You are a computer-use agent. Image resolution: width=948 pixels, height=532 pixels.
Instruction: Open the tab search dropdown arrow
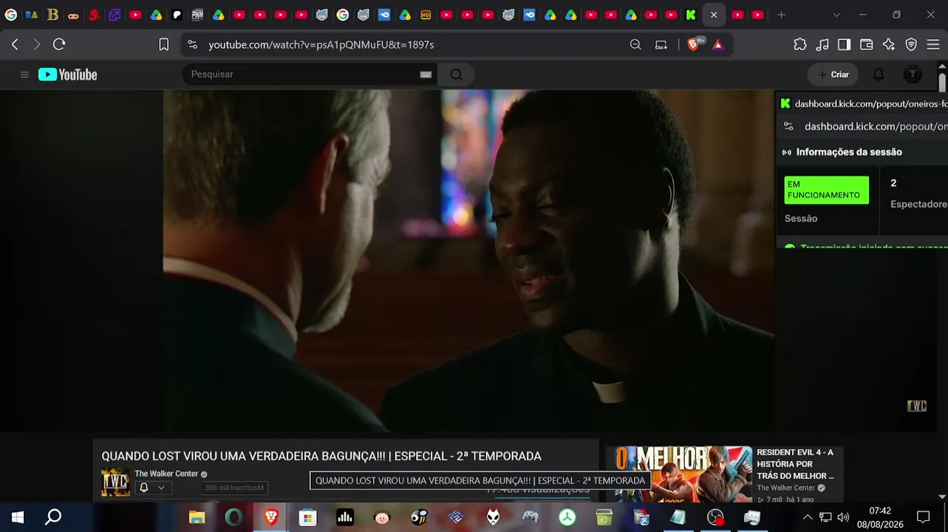pyautogui.click(x=836, y=15)
